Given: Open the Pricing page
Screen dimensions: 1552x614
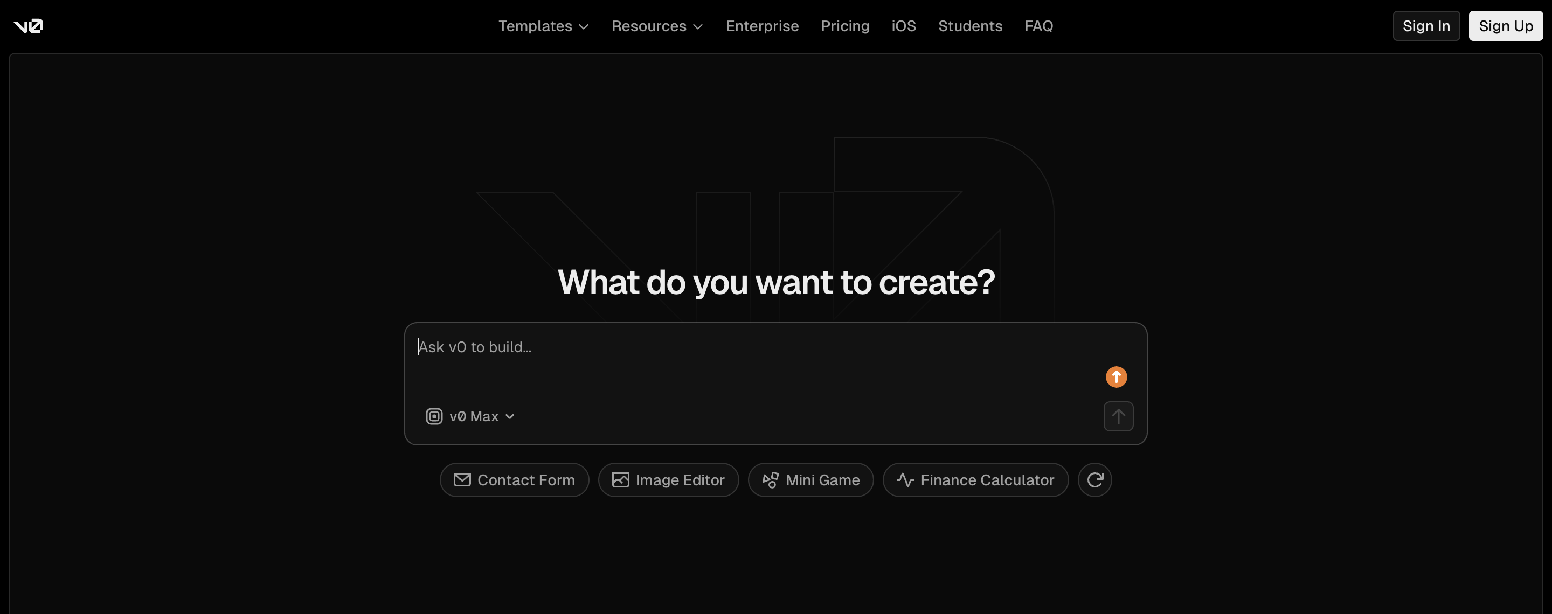Looking at the screenshot, I should pyautogui.click(x=844, y=26).
